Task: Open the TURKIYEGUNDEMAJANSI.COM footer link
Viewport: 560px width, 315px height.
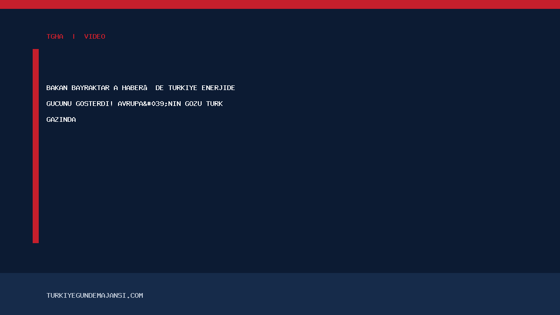Action: pyautogui.click(x=95, y=295)
